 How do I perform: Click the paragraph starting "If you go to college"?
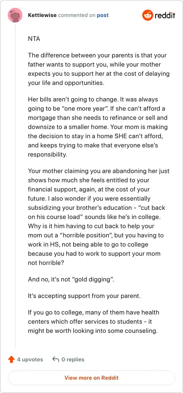pos(93,321)
